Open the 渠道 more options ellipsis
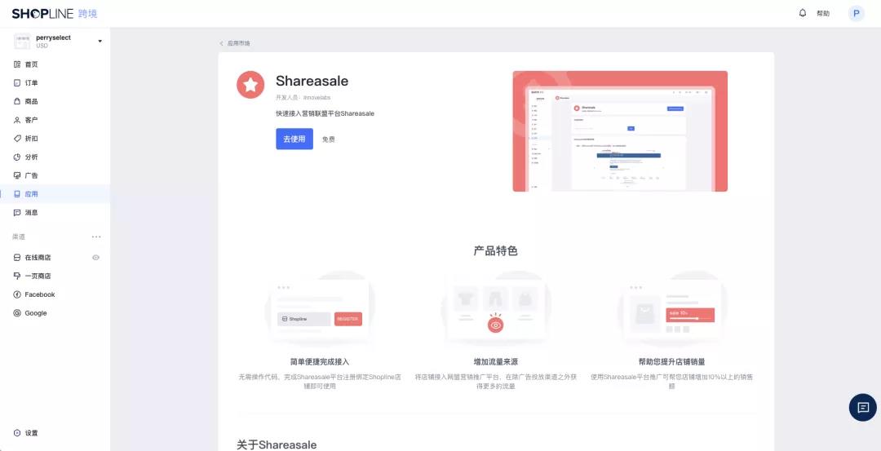 click(96, 237)
